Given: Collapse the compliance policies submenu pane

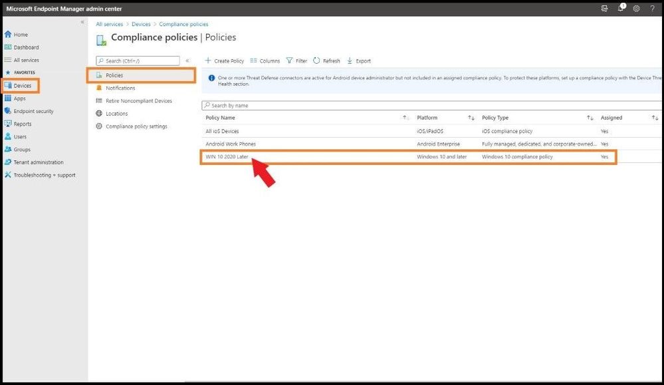Looking at the screenshot, I should (x=187, y=61).
